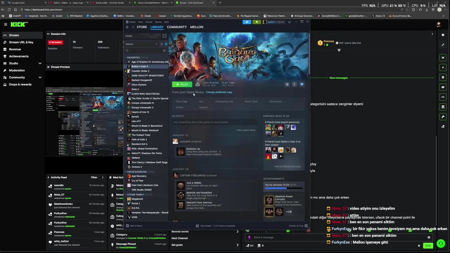Click Kick chat speech bubble icon
Screen dimensions: 450x253
pos(443,87)
